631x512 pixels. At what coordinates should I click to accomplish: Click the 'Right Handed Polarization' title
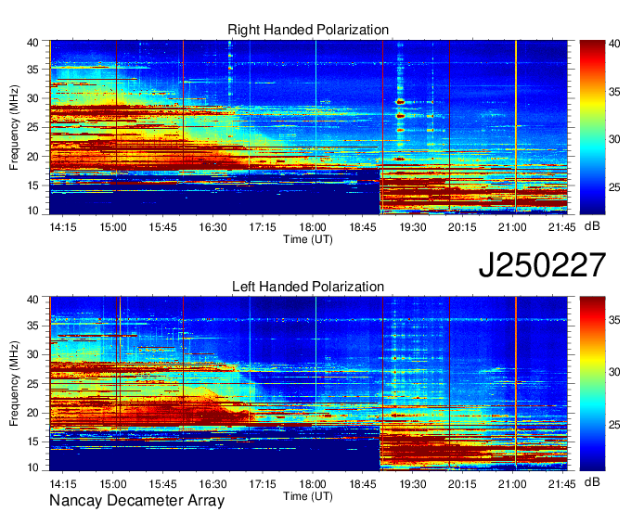pos(308,30)
